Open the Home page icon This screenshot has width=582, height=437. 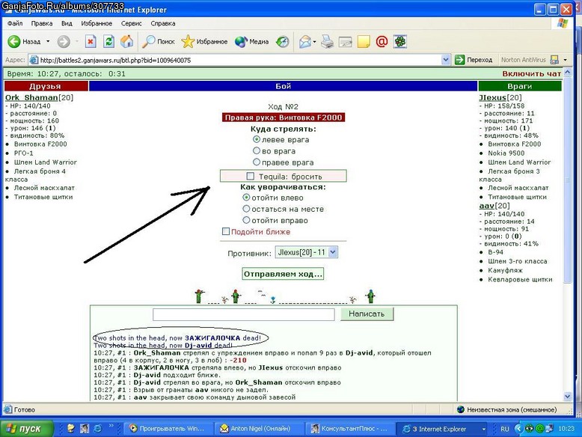click(126, 42)
